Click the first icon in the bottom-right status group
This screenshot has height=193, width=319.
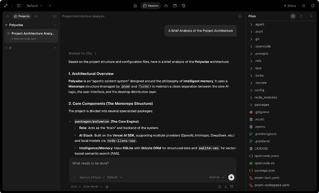pos(220,187)
